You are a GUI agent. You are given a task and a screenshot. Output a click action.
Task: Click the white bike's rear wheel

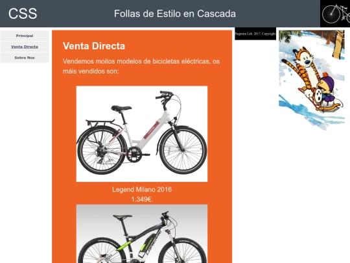[102, 151]
